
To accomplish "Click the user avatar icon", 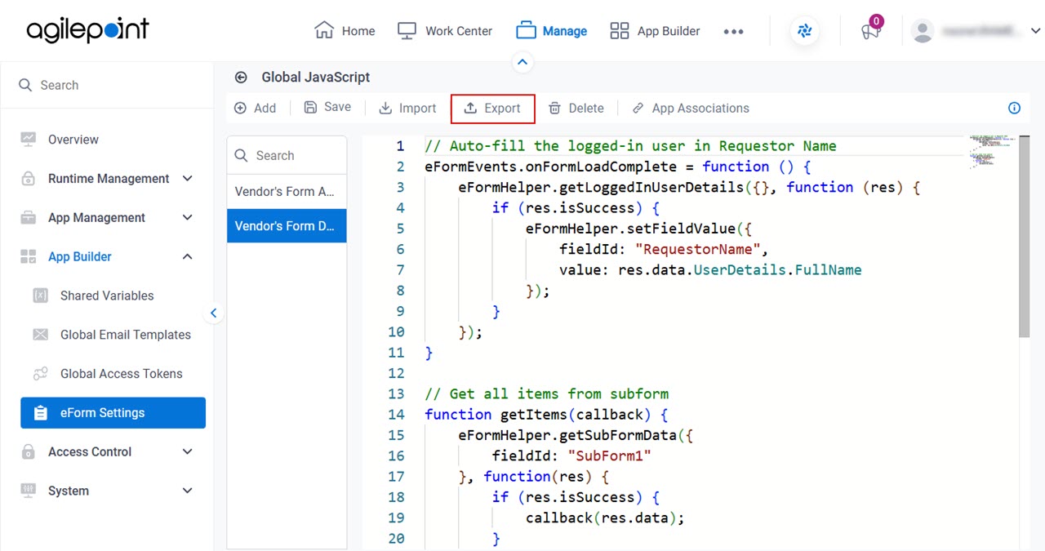I will 923,31.
